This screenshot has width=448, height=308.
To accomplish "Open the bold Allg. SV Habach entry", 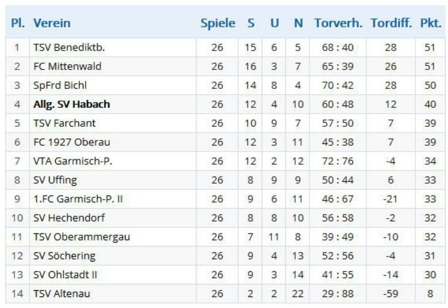I will 71,104.
